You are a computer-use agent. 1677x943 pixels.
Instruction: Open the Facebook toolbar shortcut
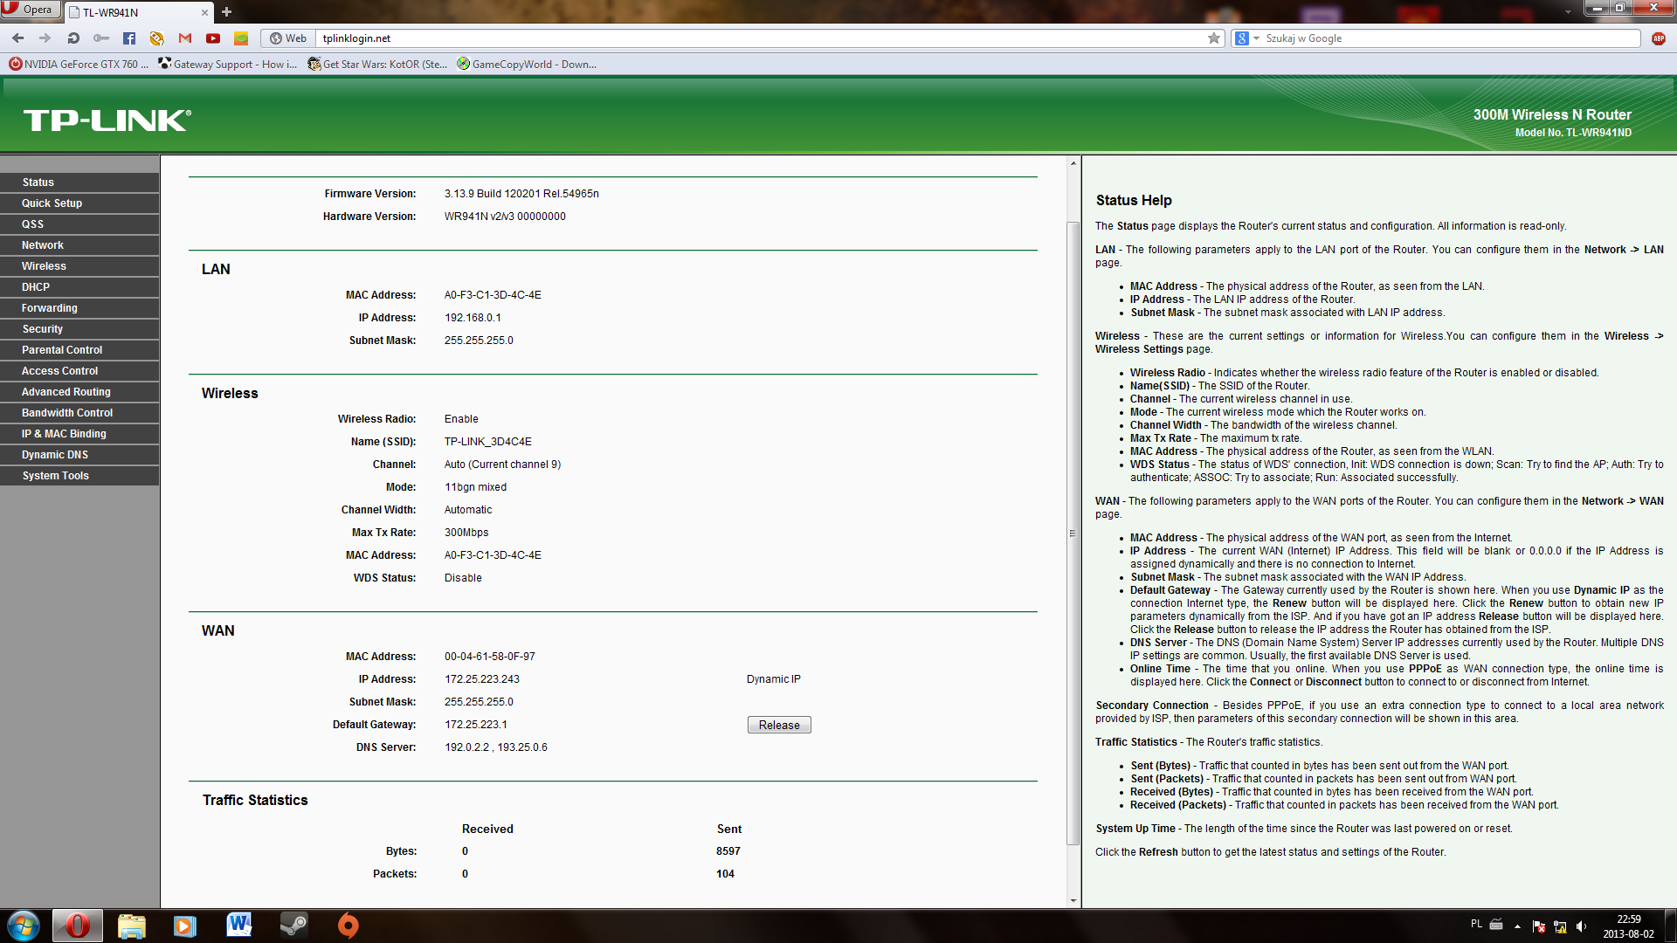[x=129, y=38]
